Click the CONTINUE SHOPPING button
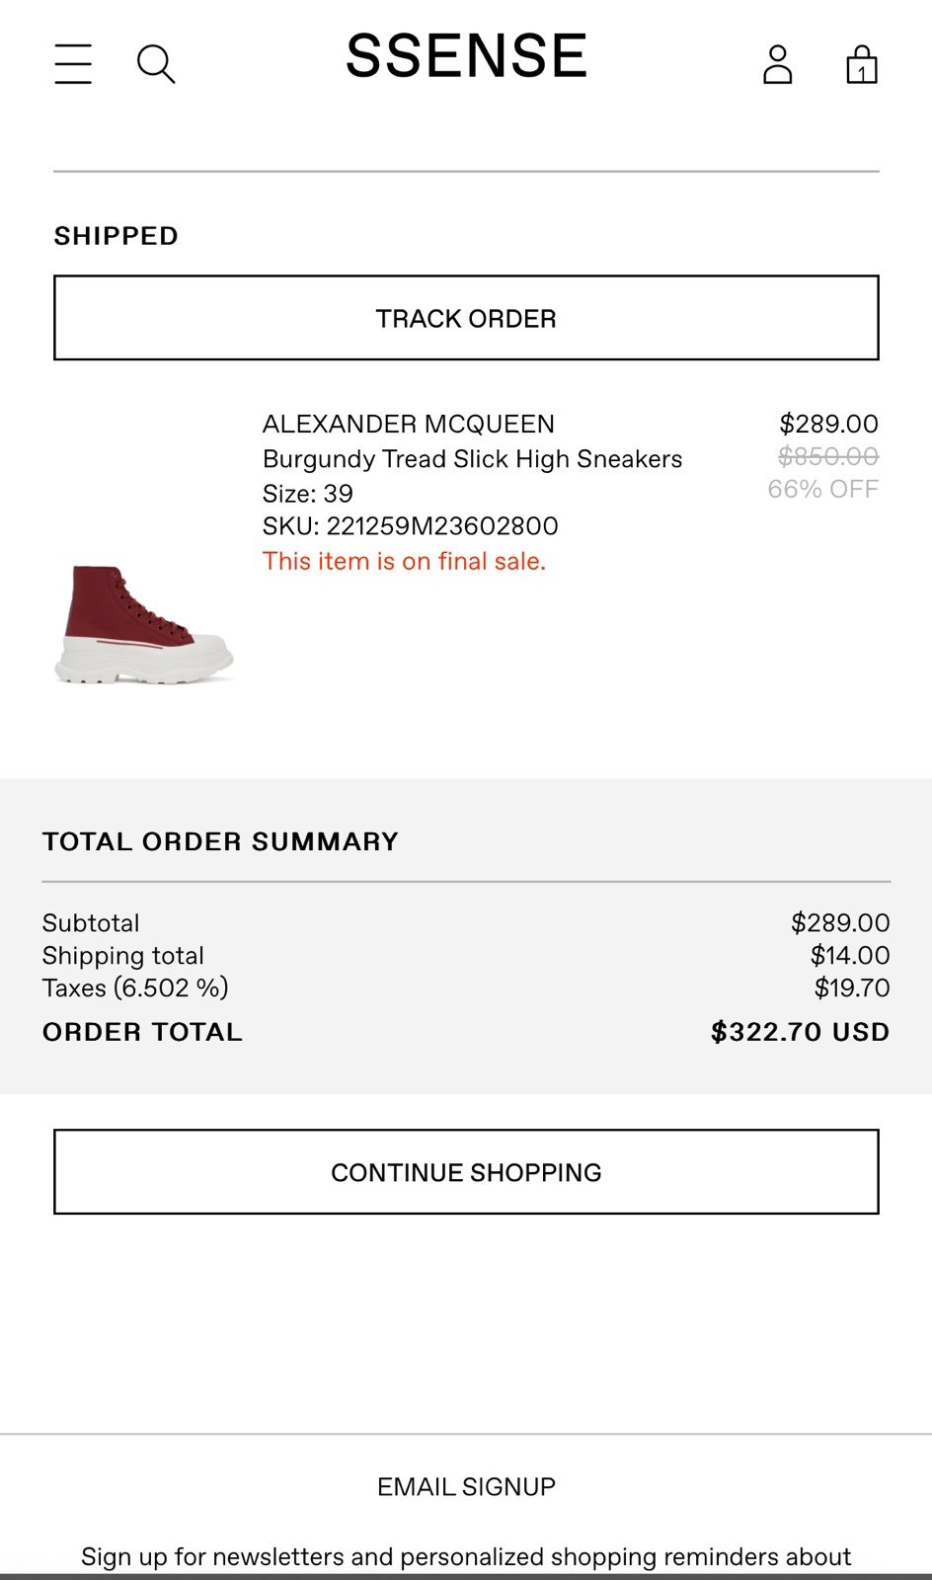This screenshot has width=932, height=1580. (466, 1172)
